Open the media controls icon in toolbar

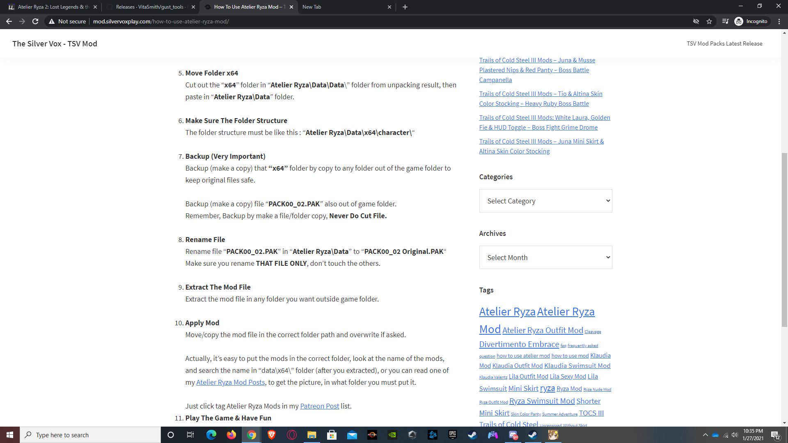[x=725, y=21]
